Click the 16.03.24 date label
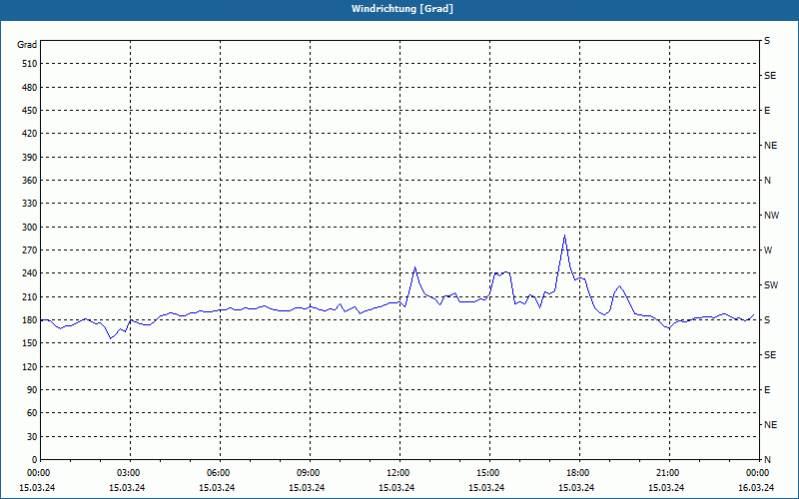 755,488
